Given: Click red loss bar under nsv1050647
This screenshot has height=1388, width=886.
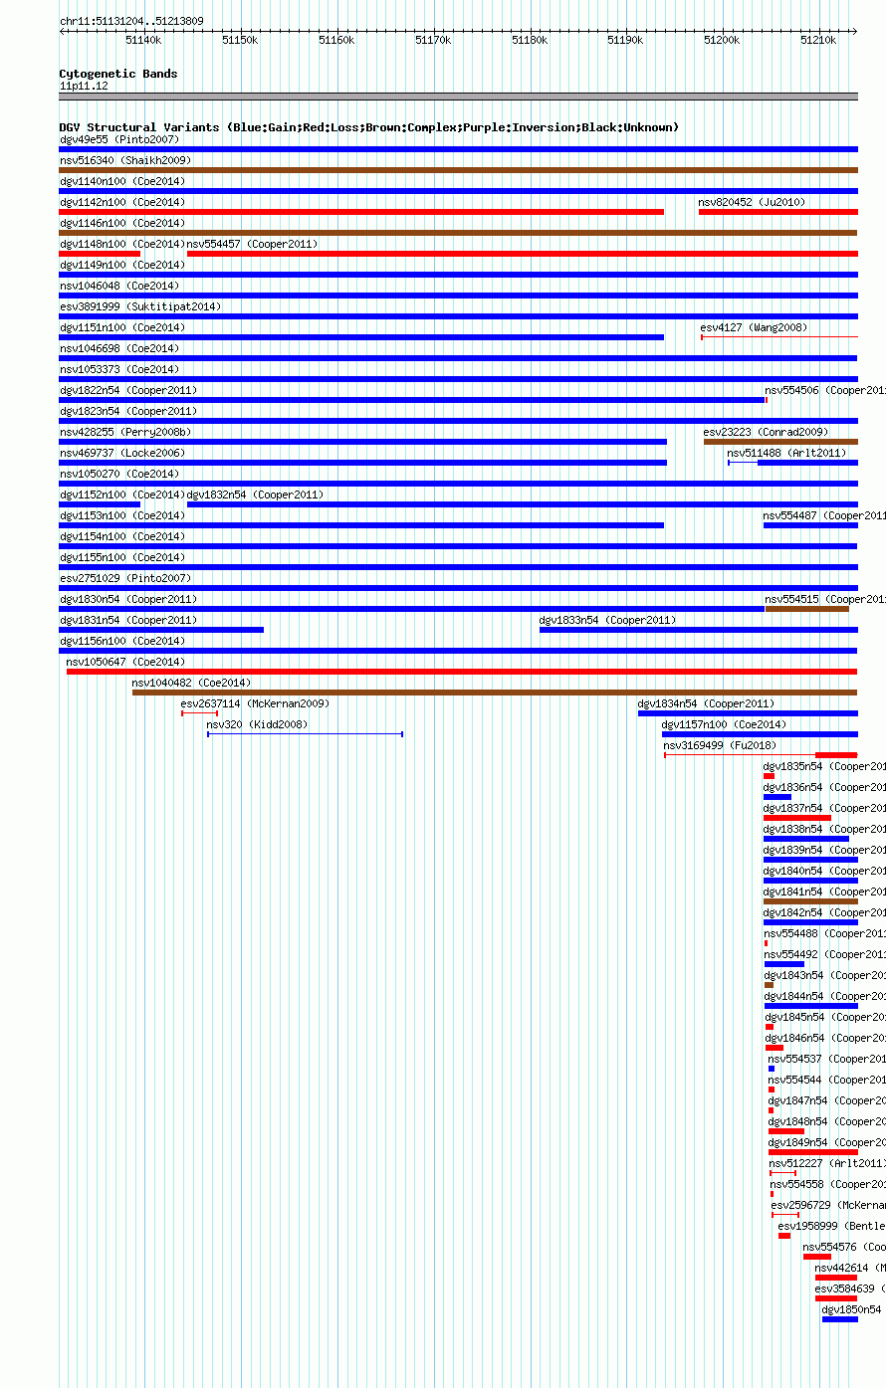Looking at the screenshot, I should click(462, 672).
